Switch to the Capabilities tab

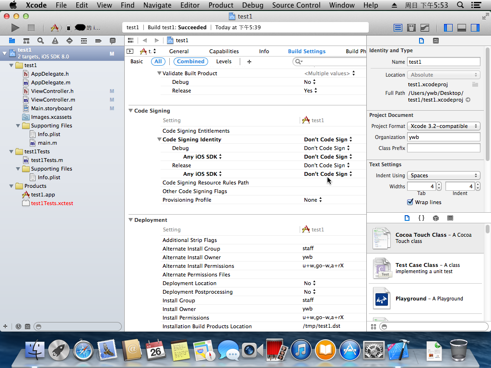tap(224, 51)
